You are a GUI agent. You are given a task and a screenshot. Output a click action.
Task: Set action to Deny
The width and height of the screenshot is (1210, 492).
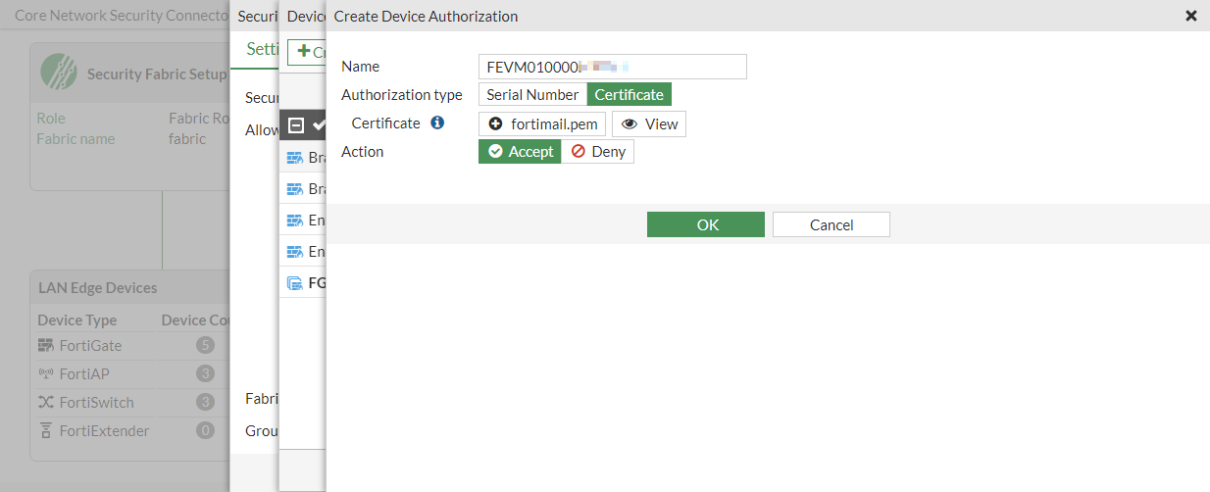(598, 152)
